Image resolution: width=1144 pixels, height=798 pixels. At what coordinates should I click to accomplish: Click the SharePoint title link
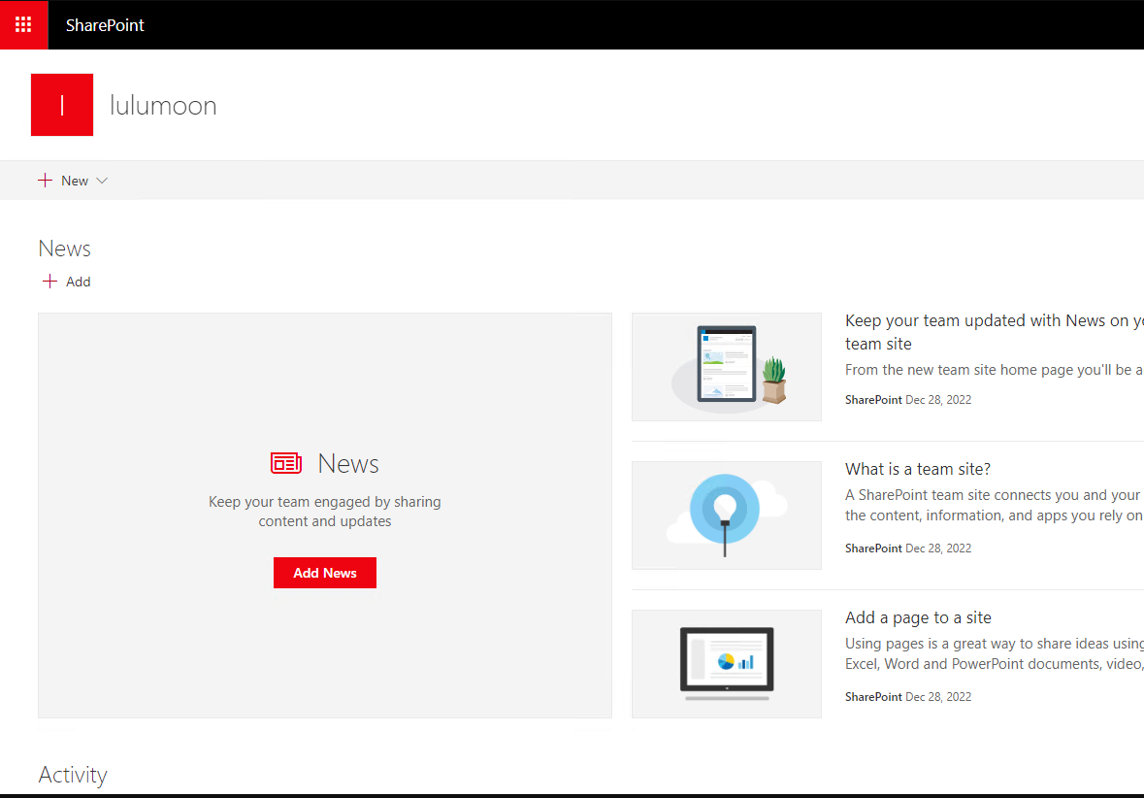105,25
